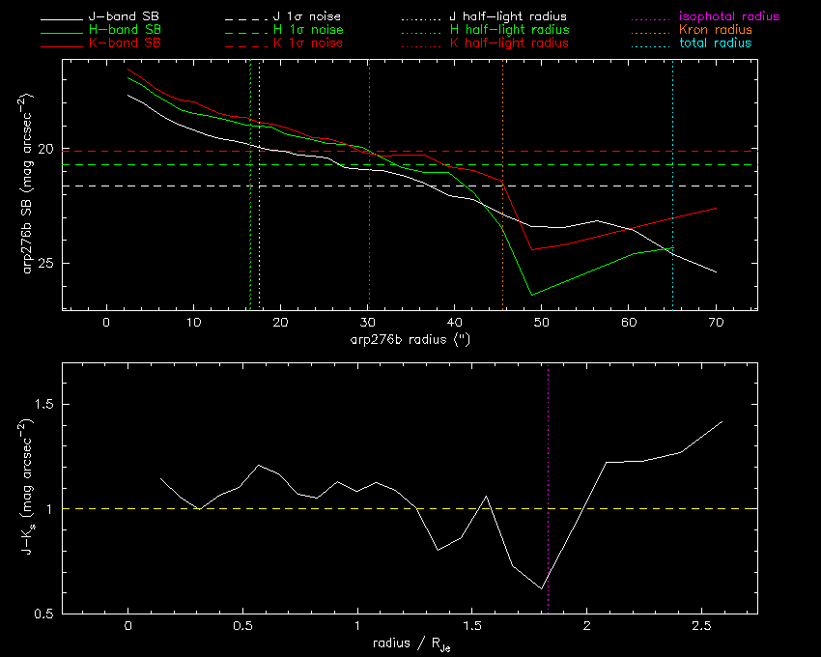
Task: Select the 'J 1σ noise' legend label
Action: [311, 17]
